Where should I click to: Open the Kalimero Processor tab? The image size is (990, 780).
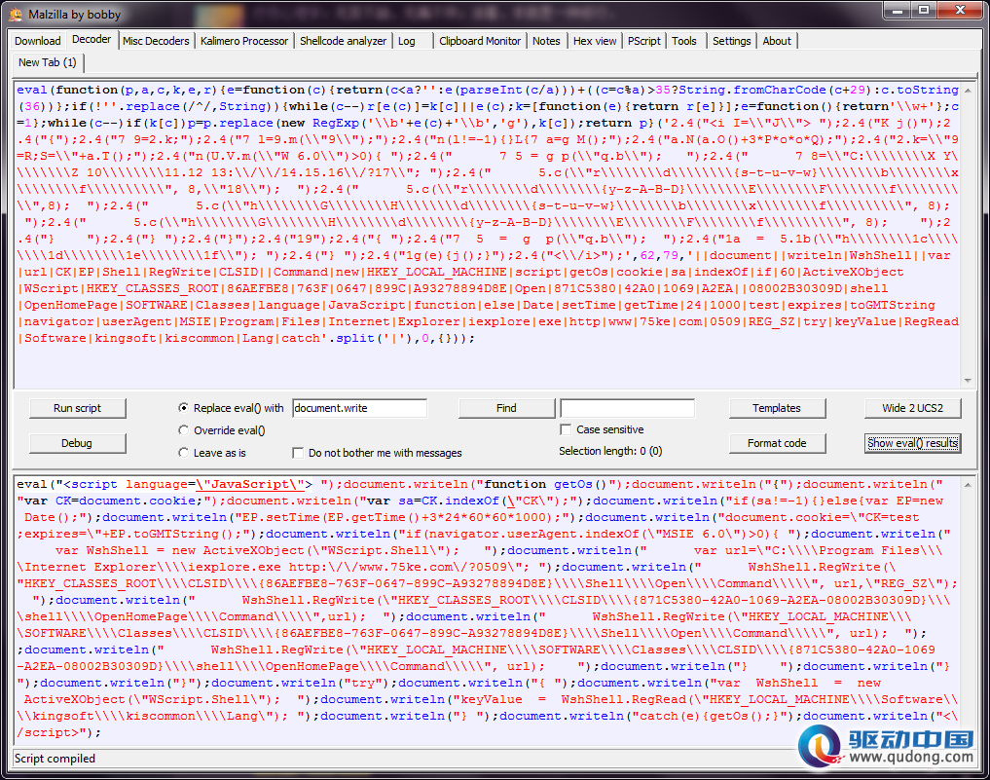pos(244,41)
